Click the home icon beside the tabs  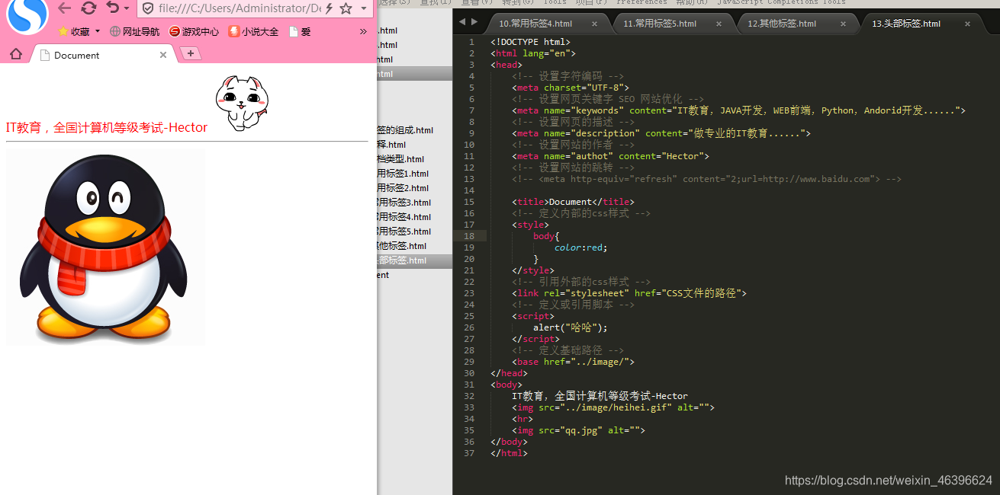click(x=15, y=55)
